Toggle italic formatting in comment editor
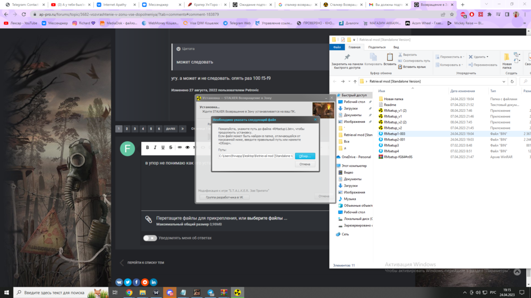The width and height of the screenshot is (531, 298). pos(155,147)
